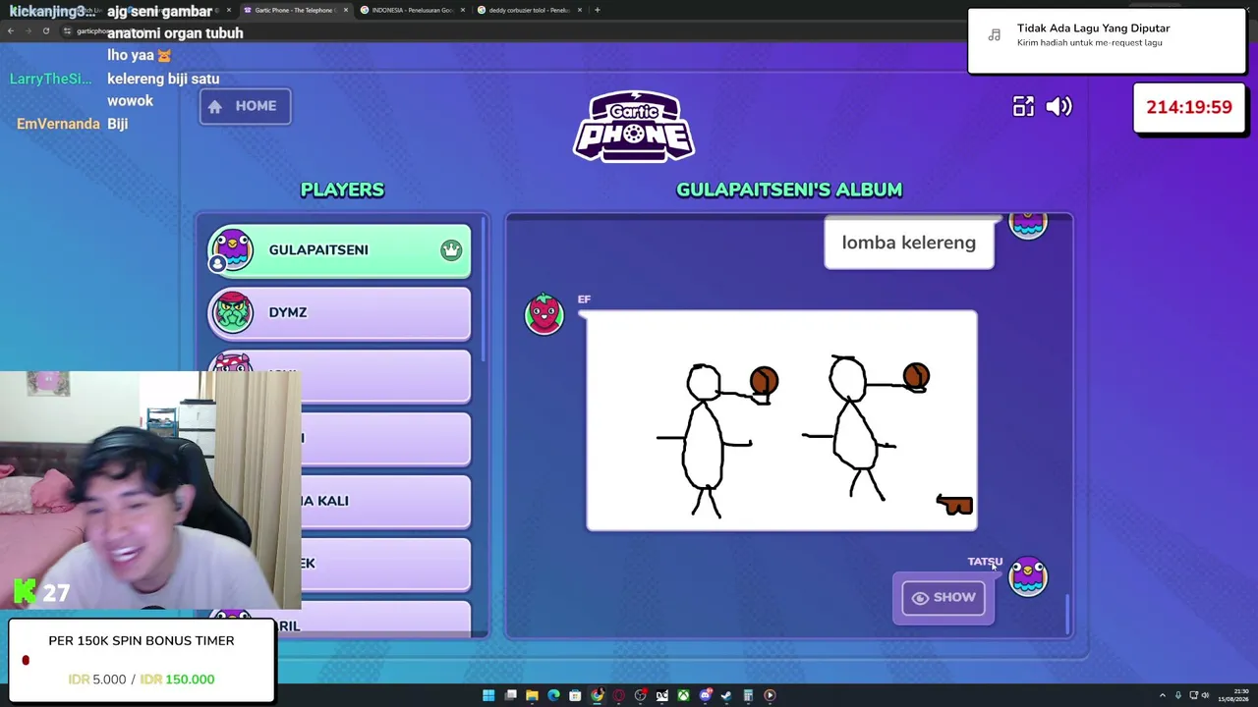Click the Chrome icon in the taskbar
This screenshot has height=707, width=1258.
[x=597, y=695]
